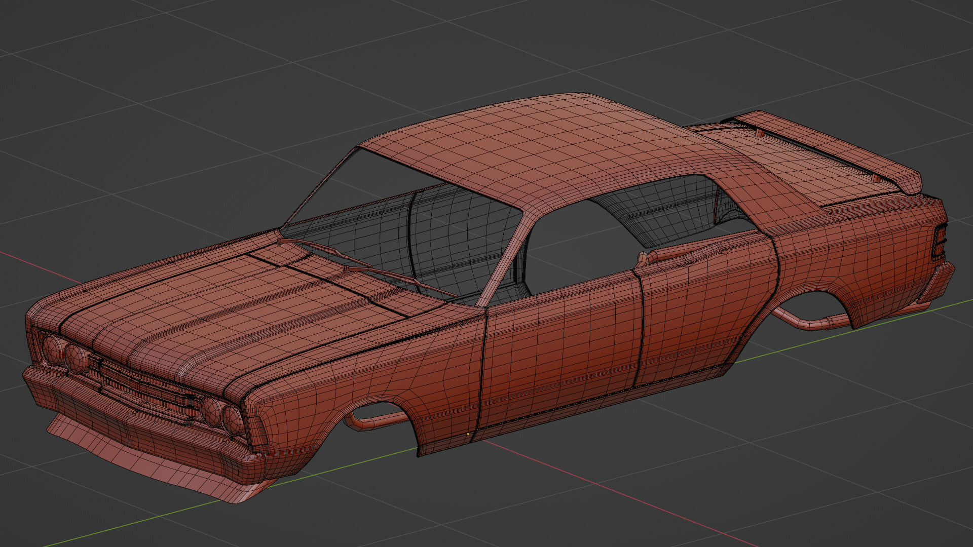The image size is (973, 547).
Task: Click the rear taillight housing
Action: pos(940,241)
